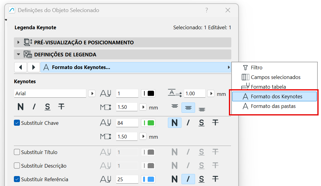Select Filtro from the popup menu
Viewport: 321px width, 186px height.
point(256,68)
